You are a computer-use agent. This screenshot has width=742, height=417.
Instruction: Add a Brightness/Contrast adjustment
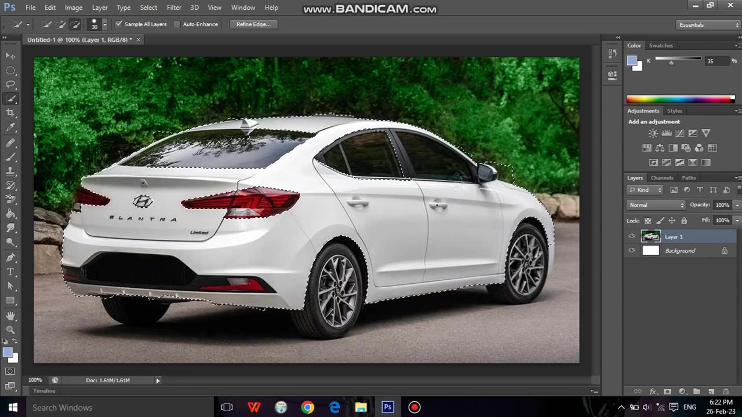click(x=653, y=133)
